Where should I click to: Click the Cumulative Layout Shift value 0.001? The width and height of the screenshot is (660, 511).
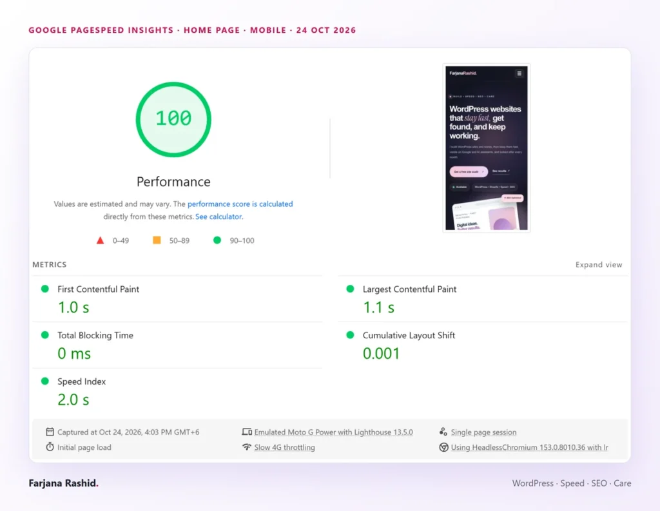click(x=381, y=354)
